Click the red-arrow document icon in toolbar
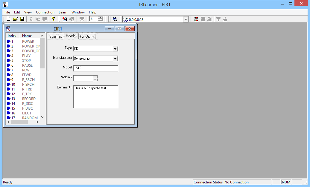310x187 pixels. tap(64, 19)
